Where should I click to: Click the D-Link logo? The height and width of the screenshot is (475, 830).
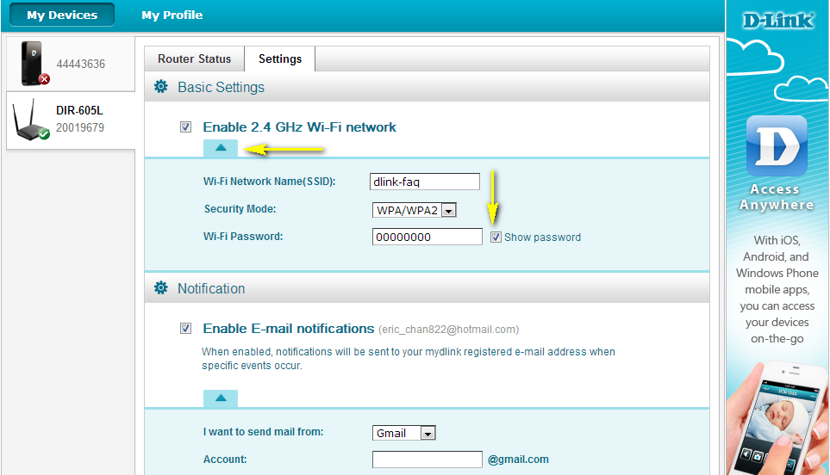777,19
